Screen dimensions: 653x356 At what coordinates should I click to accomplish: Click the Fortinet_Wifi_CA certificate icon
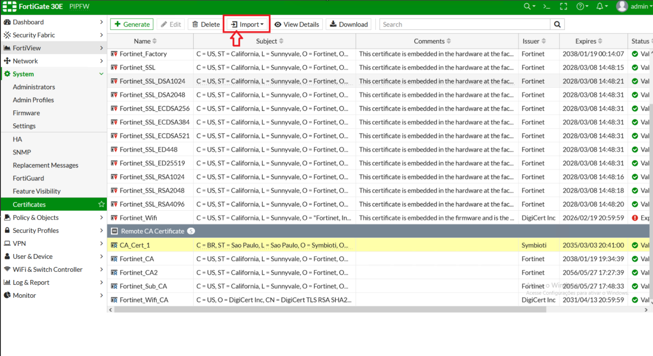pos(114,300)
